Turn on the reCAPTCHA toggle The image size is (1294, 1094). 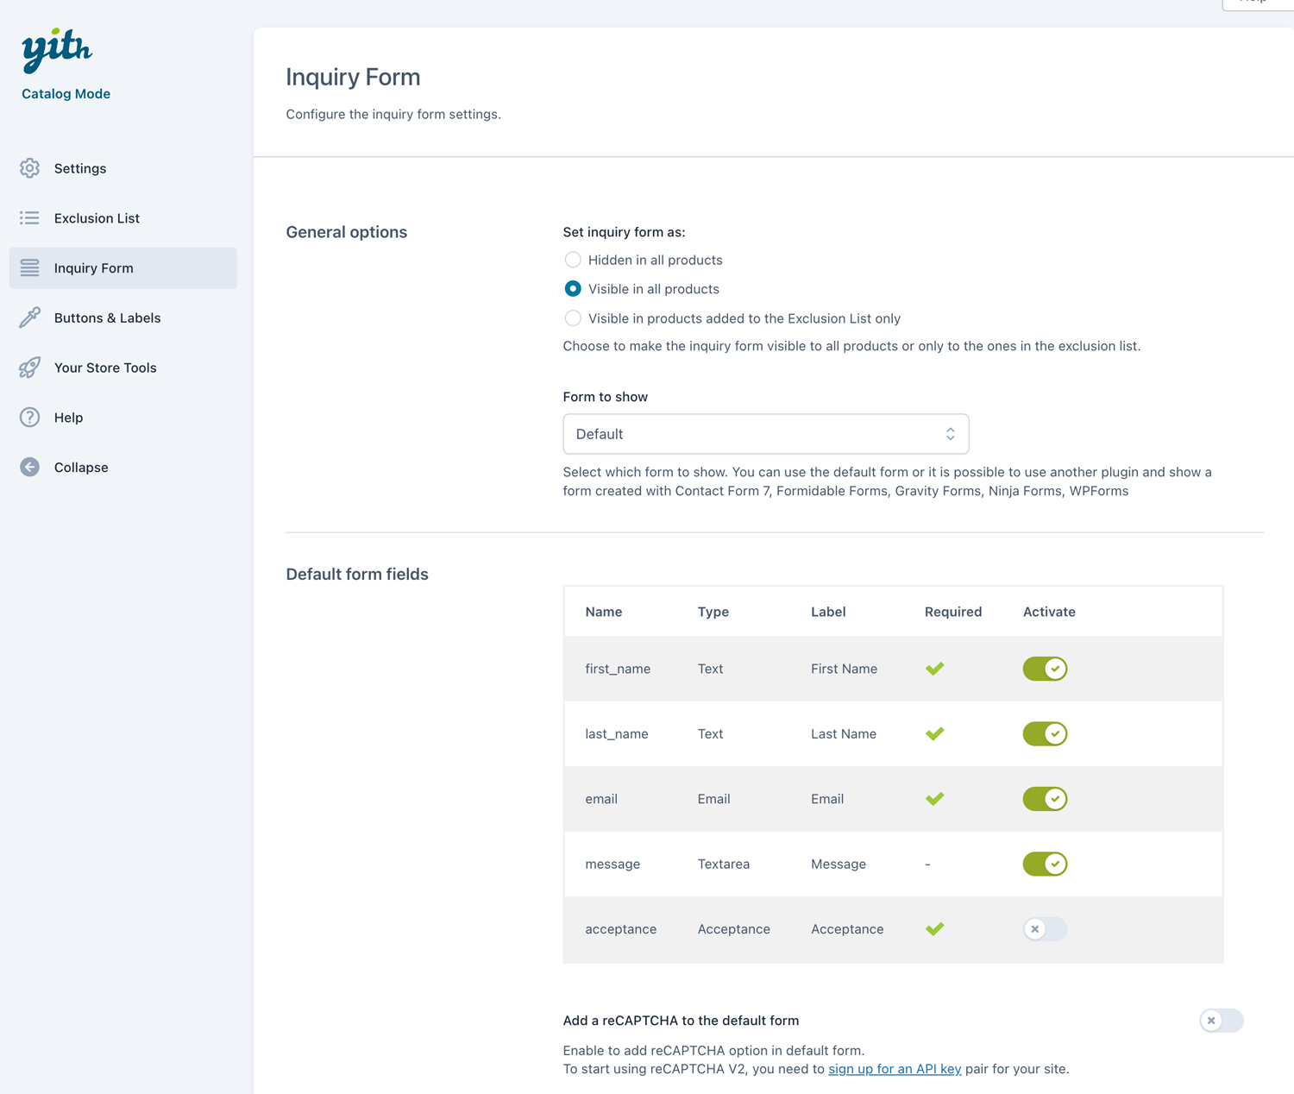pyautogui.click(x=1221, y=1021)
